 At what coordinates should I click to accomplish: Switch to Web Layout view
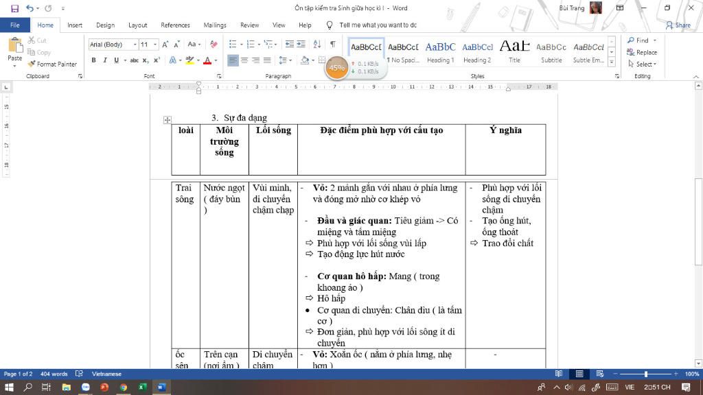coord(600,374)
